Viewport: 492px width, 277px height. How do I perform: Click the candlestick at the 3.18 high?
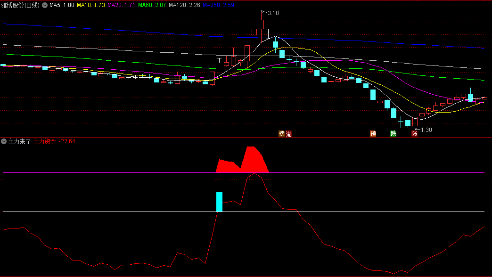pyautogui.click(x=261, y=24)
